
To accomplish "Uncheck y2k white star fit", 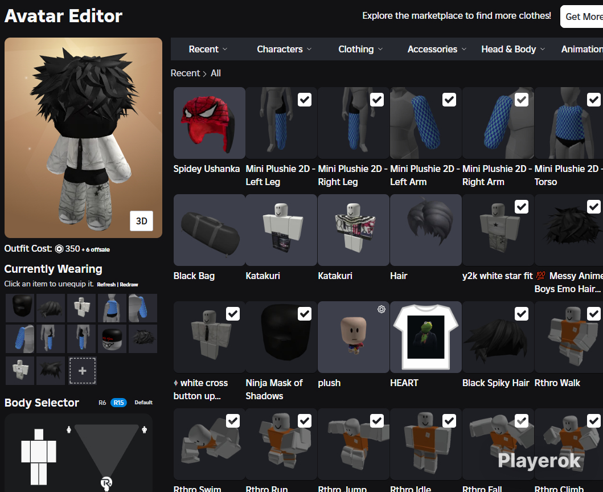I will tap(522, 207).
